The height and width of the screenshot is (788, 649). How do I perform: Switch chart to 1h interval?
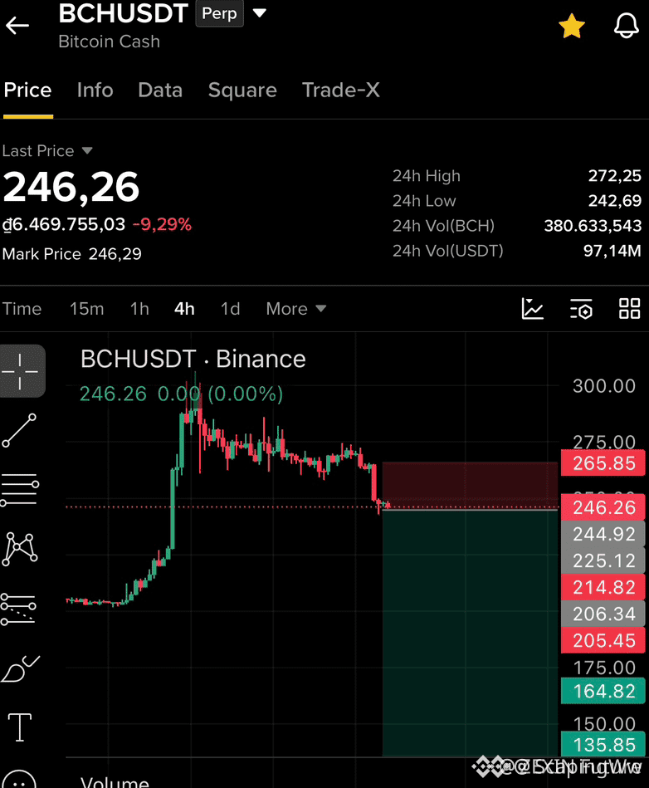tap(139, 309)
